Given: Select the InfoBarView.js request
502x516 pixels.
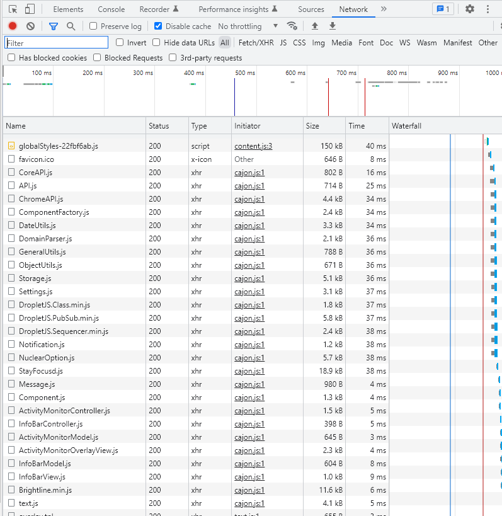Looking at the screenshot, I should pos(42,476).
